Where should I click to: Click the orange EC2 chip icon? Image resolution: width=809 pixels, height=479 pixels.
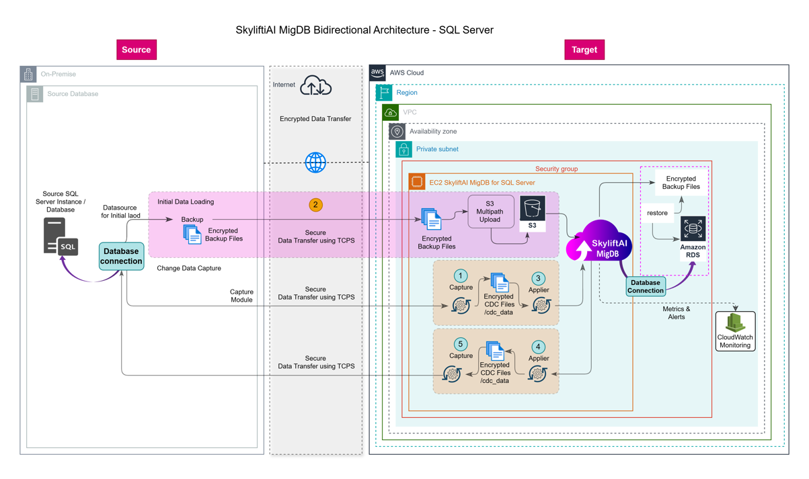(417, 182)
